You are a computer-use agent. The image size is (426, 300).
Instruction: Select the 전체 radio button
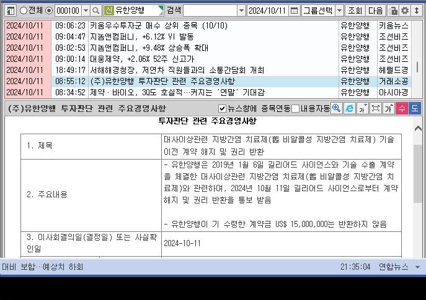pyautogui.click(x=24, y=11)
